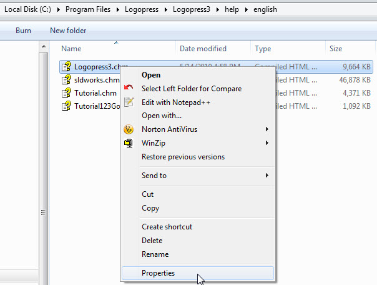The image size is (377, 285).
Task: Open dropdown arrow after Logopress breadcrumb
Action: tap(166, 9)
